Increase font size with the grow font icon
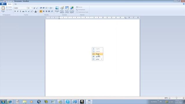185x104 pixels. pos(34,8)
